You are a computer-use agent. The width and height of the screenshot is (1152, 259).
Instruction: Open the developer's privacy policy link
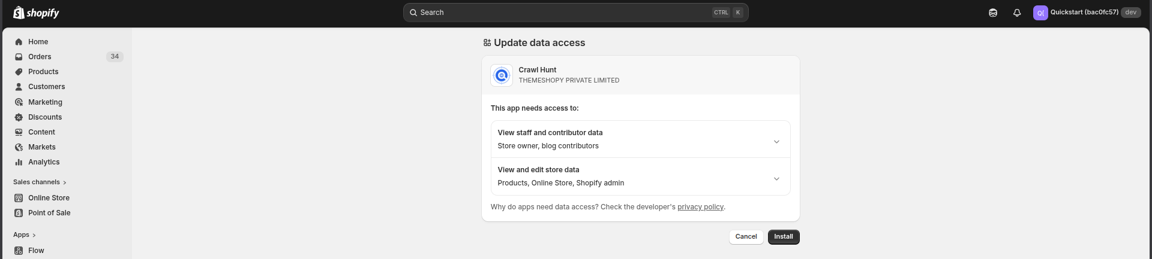pyautogui.click(x=700, y=207)
